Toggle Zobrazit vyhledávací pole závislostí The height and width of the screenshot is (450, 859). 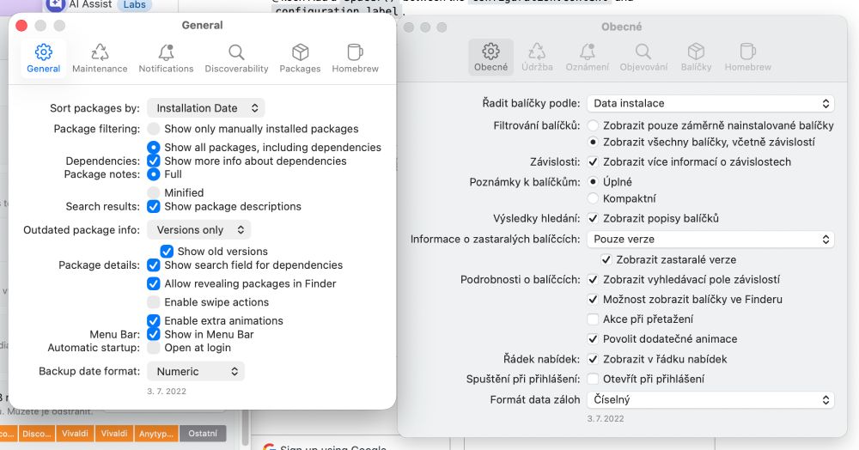[593, 280]
